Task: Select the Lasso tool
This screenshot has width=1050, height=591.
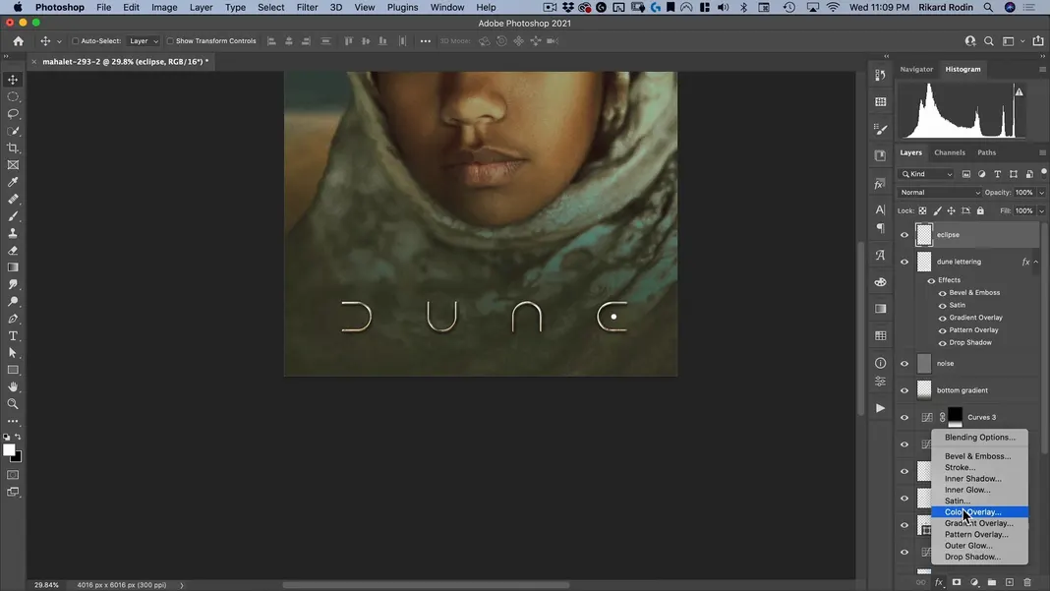Action: pyautogui.click(x=13, y=114)
